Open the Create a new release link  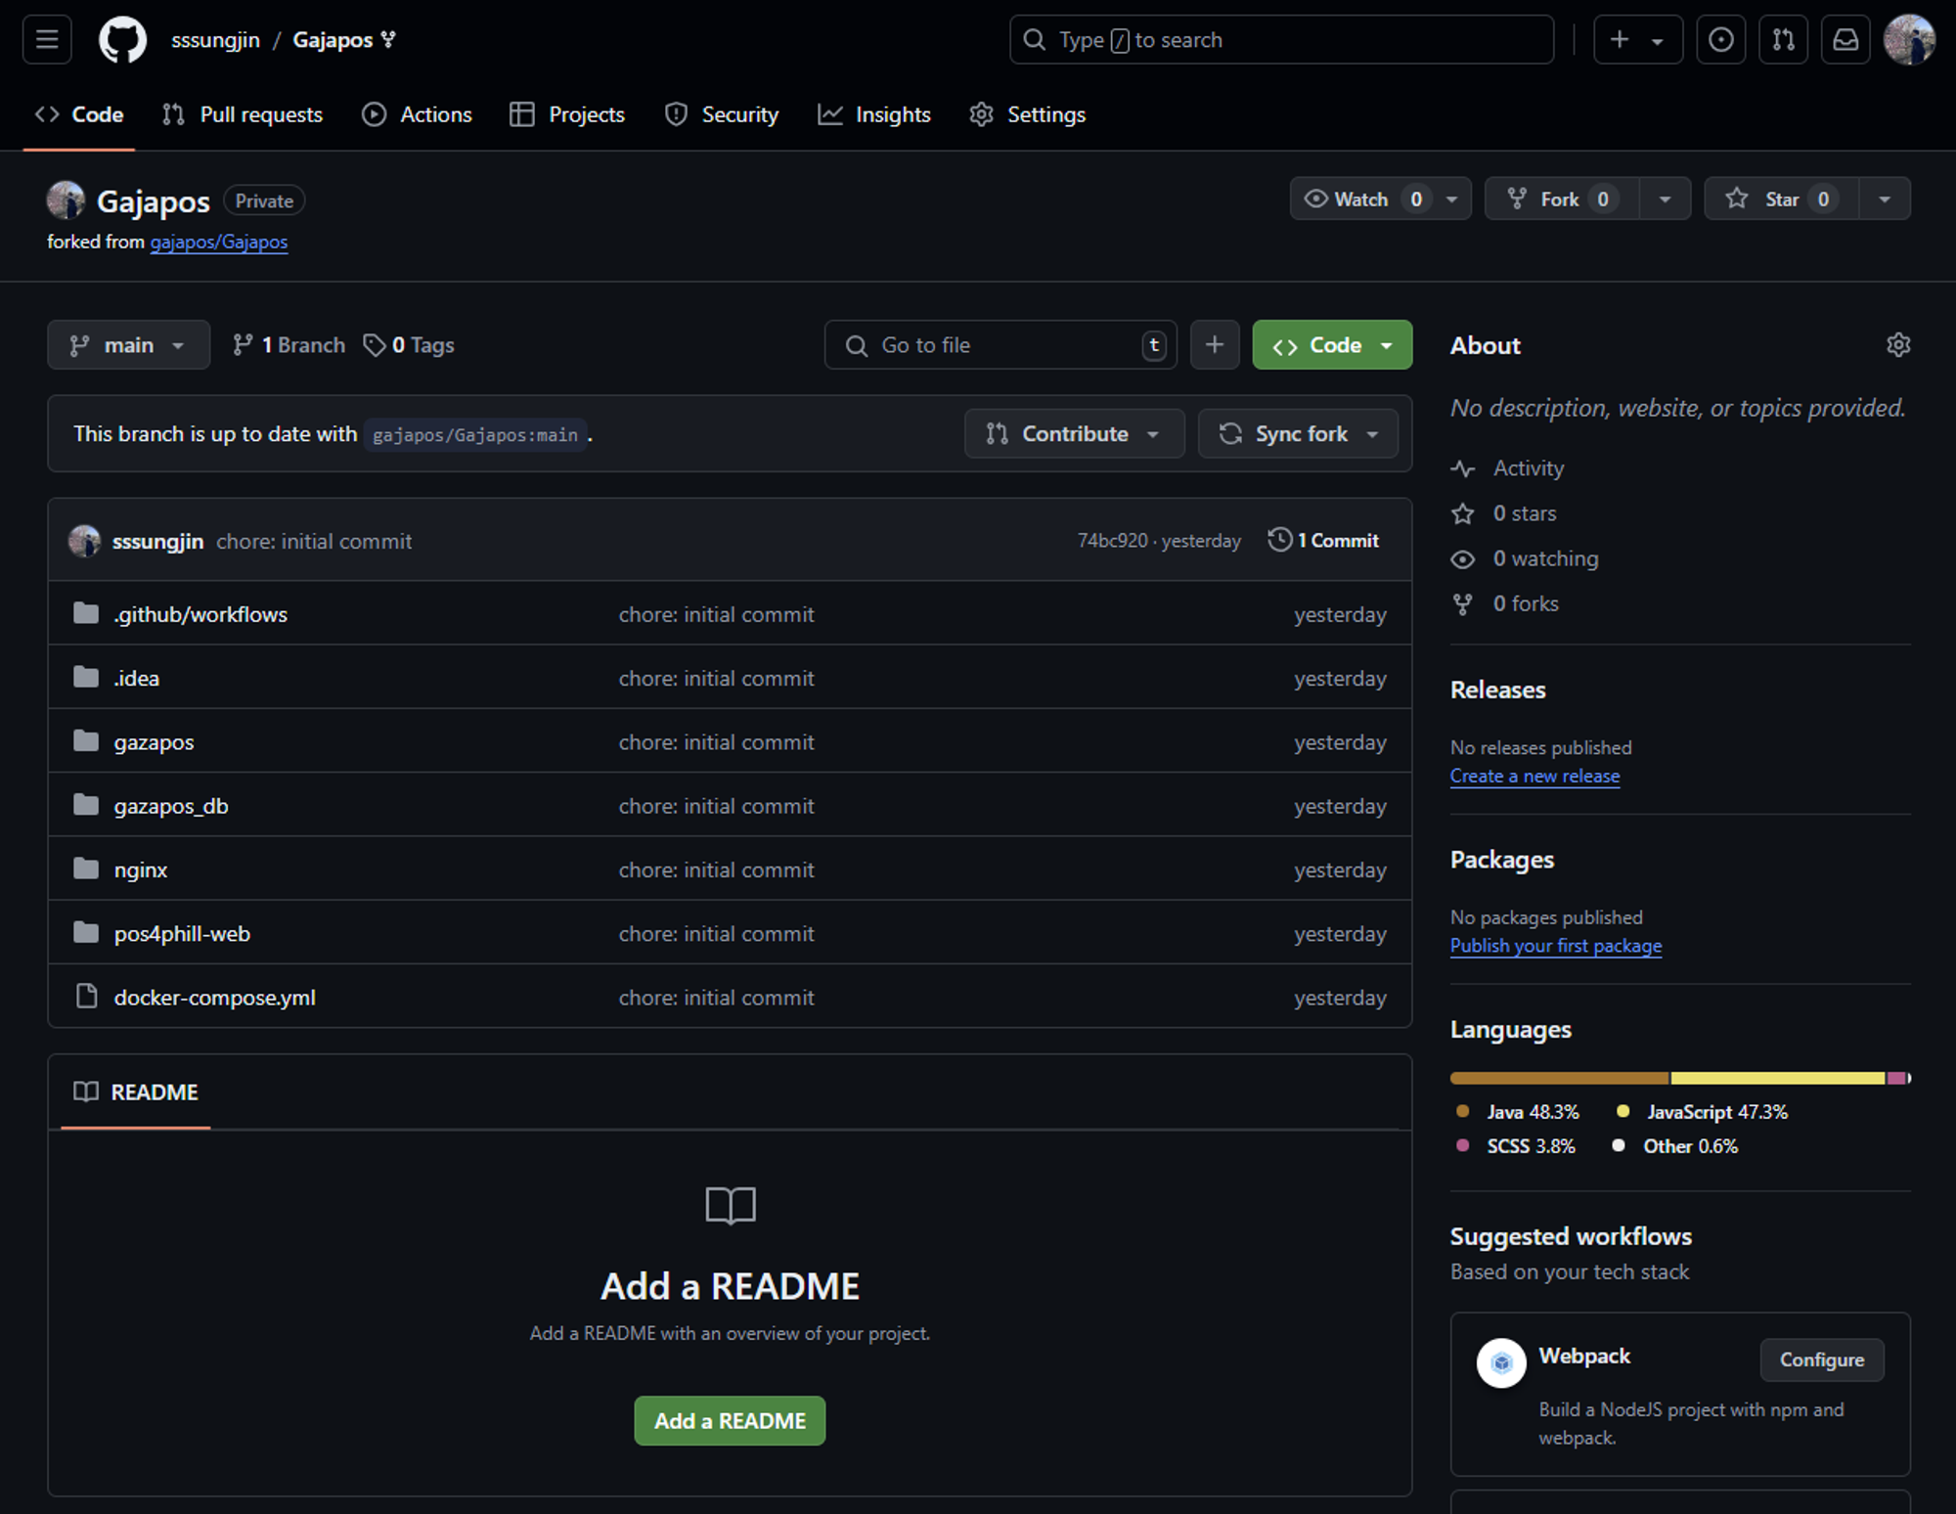1534,777
